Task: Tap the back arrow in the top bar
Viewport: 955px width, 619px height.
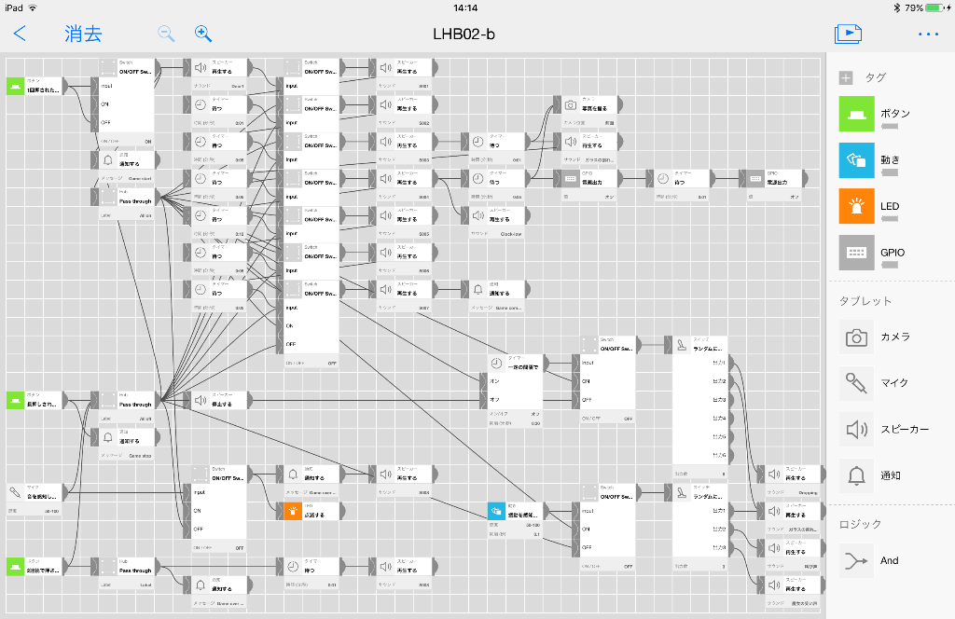Action: (x=20, y=34)
